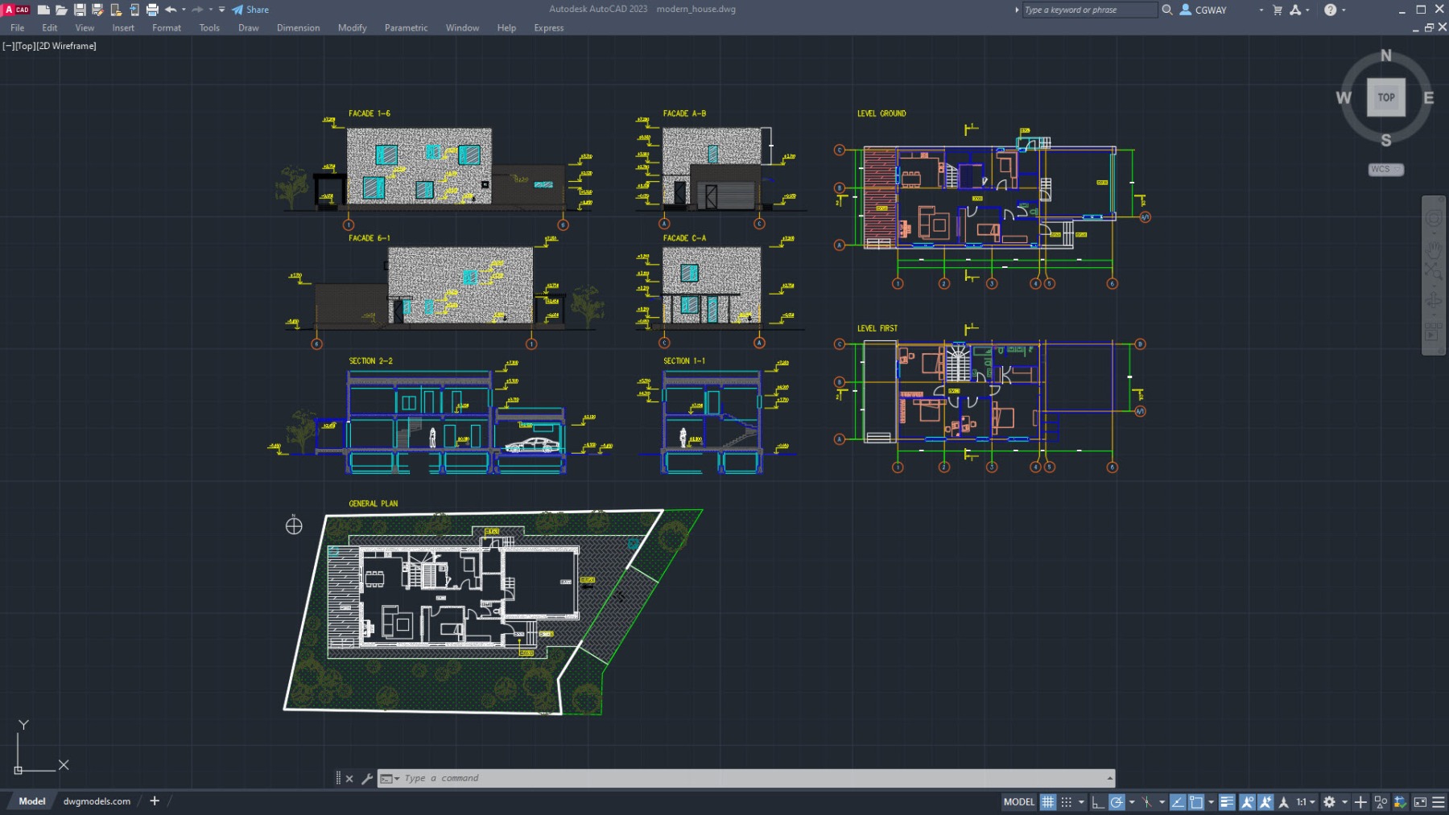Switch to the dwgmodels.com layout tab
The height and width of the screenshot is (815, 1449).
point(97,801)
